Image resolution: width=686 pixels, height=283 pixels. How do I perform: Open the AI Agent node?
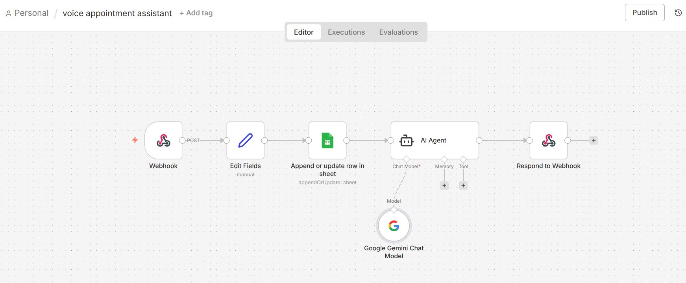435,141
